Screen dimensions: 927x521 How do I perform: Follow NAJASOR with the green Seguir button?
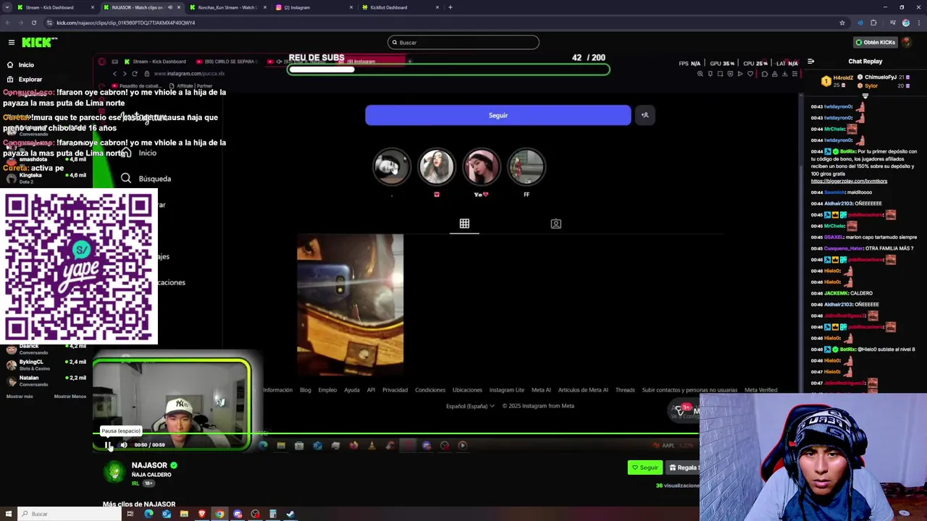(645, 467)
